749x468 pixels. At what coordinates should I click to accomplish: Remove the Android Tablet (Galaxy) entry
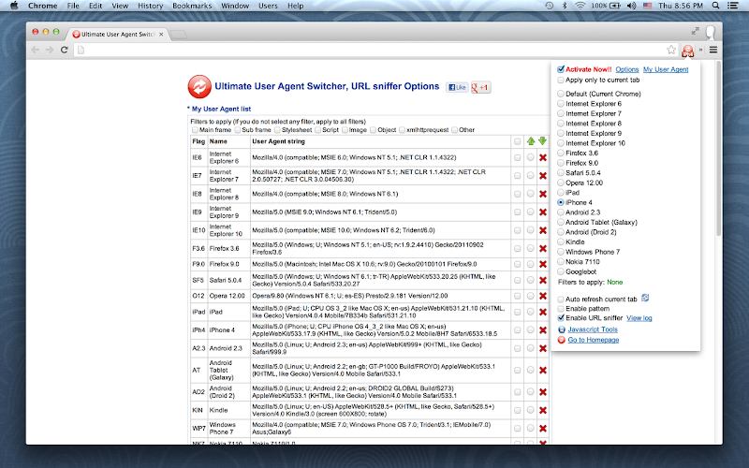tap(543, 370)
